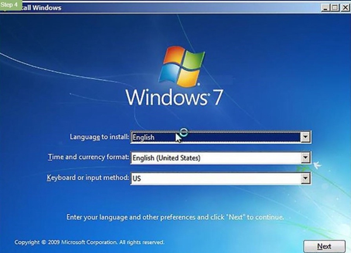Maximize the Install Windows window
Screen dimensions: 351x253
335,8
